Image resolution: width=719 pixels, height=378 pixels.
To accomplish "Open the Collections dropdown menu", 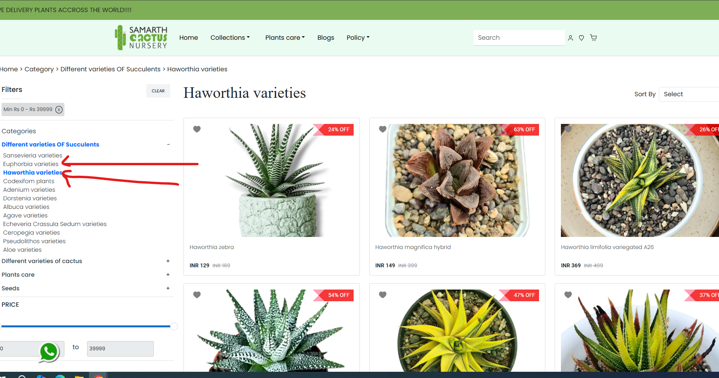I will 230,37.
